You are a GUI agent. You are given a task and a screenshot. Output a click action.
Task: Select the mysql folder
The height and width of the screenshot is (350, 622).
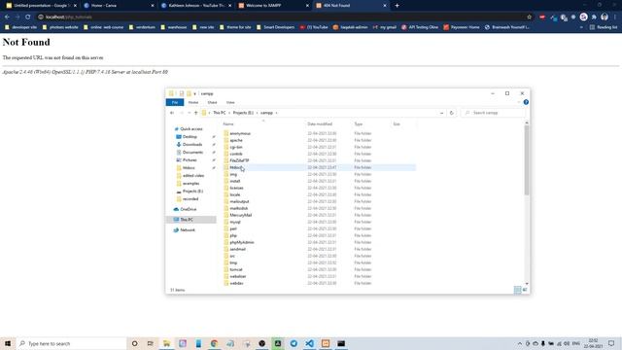[x=235, y=223]
